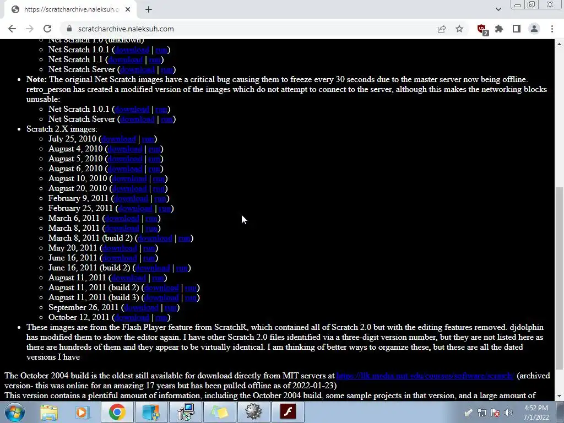This screenshot has height=423, width=564.
Task: Click the taskbar clock 4:52 PM
Action: [x=536, y=413]
